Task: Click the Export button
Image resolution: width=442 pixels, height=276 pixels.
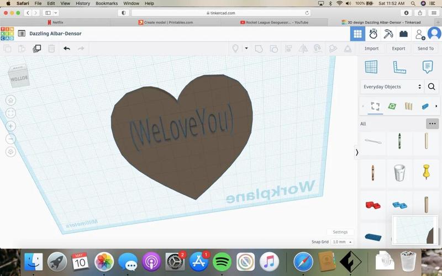Action: pos(398,49)
